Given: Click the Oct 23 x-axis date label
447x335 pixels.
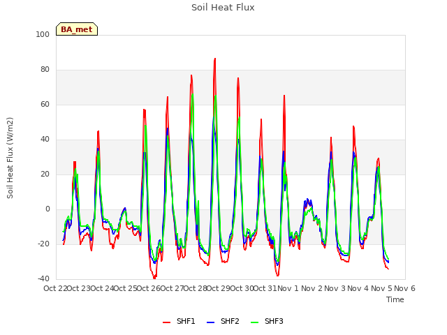Looking at the screenshot, I should 79,288.
